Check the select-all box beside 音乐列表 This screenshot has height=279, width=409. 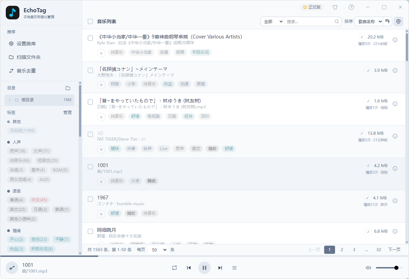[x=90, y=21]
